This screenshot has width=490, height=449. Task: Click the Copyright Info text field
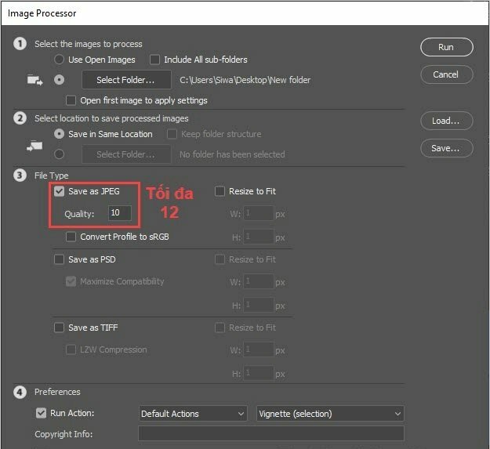pos(271,433)
